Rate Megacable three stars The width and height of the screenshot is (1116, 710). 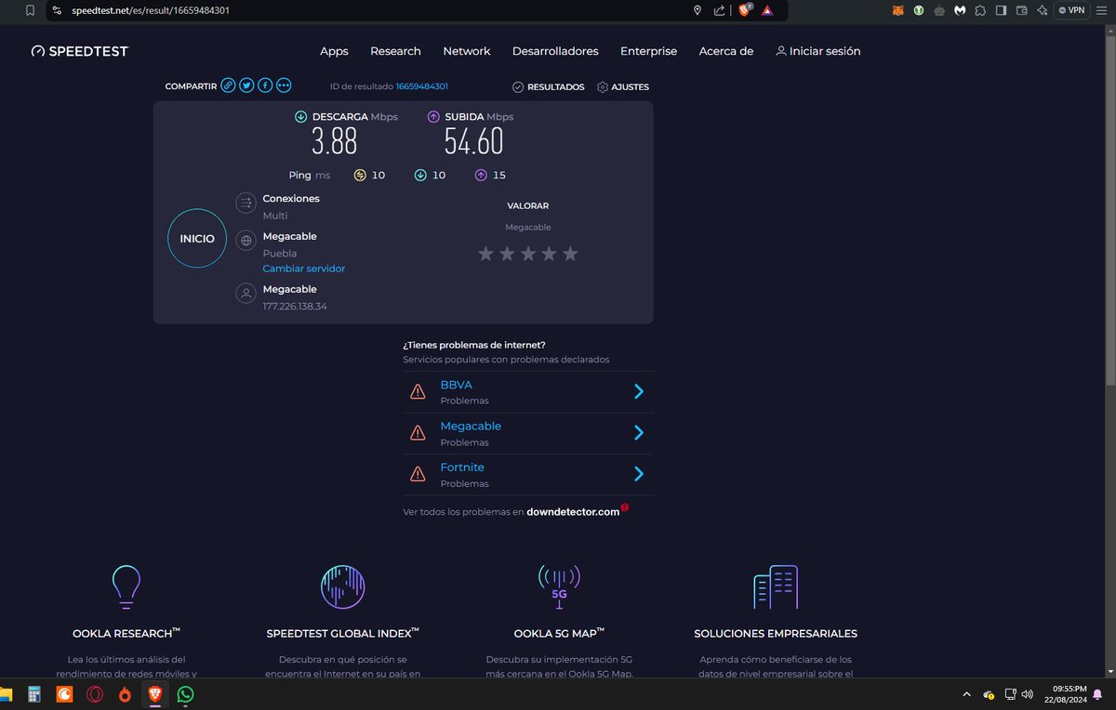(528, 254)
